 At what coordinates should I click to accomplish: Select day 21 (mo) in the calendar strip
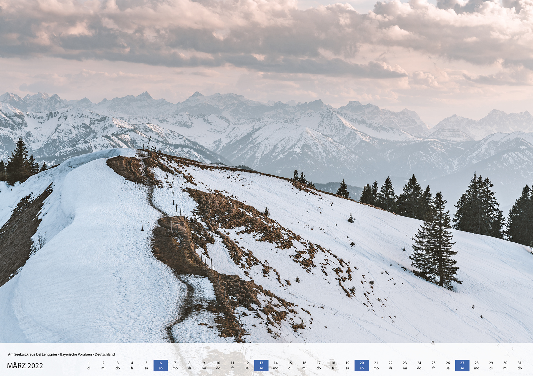[376, 365]
